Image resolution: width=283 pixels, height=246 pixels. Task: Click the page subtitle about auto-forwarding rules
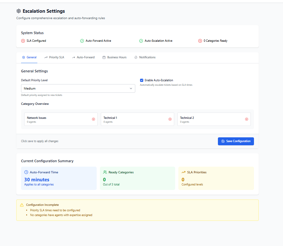click(x=61, y=18)
